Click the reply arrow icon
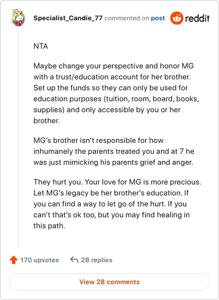This screenshot has width=219, height=300. (74, 260)
